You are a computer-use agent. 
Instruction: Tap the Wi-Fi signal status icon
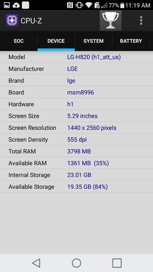[89, 5]
